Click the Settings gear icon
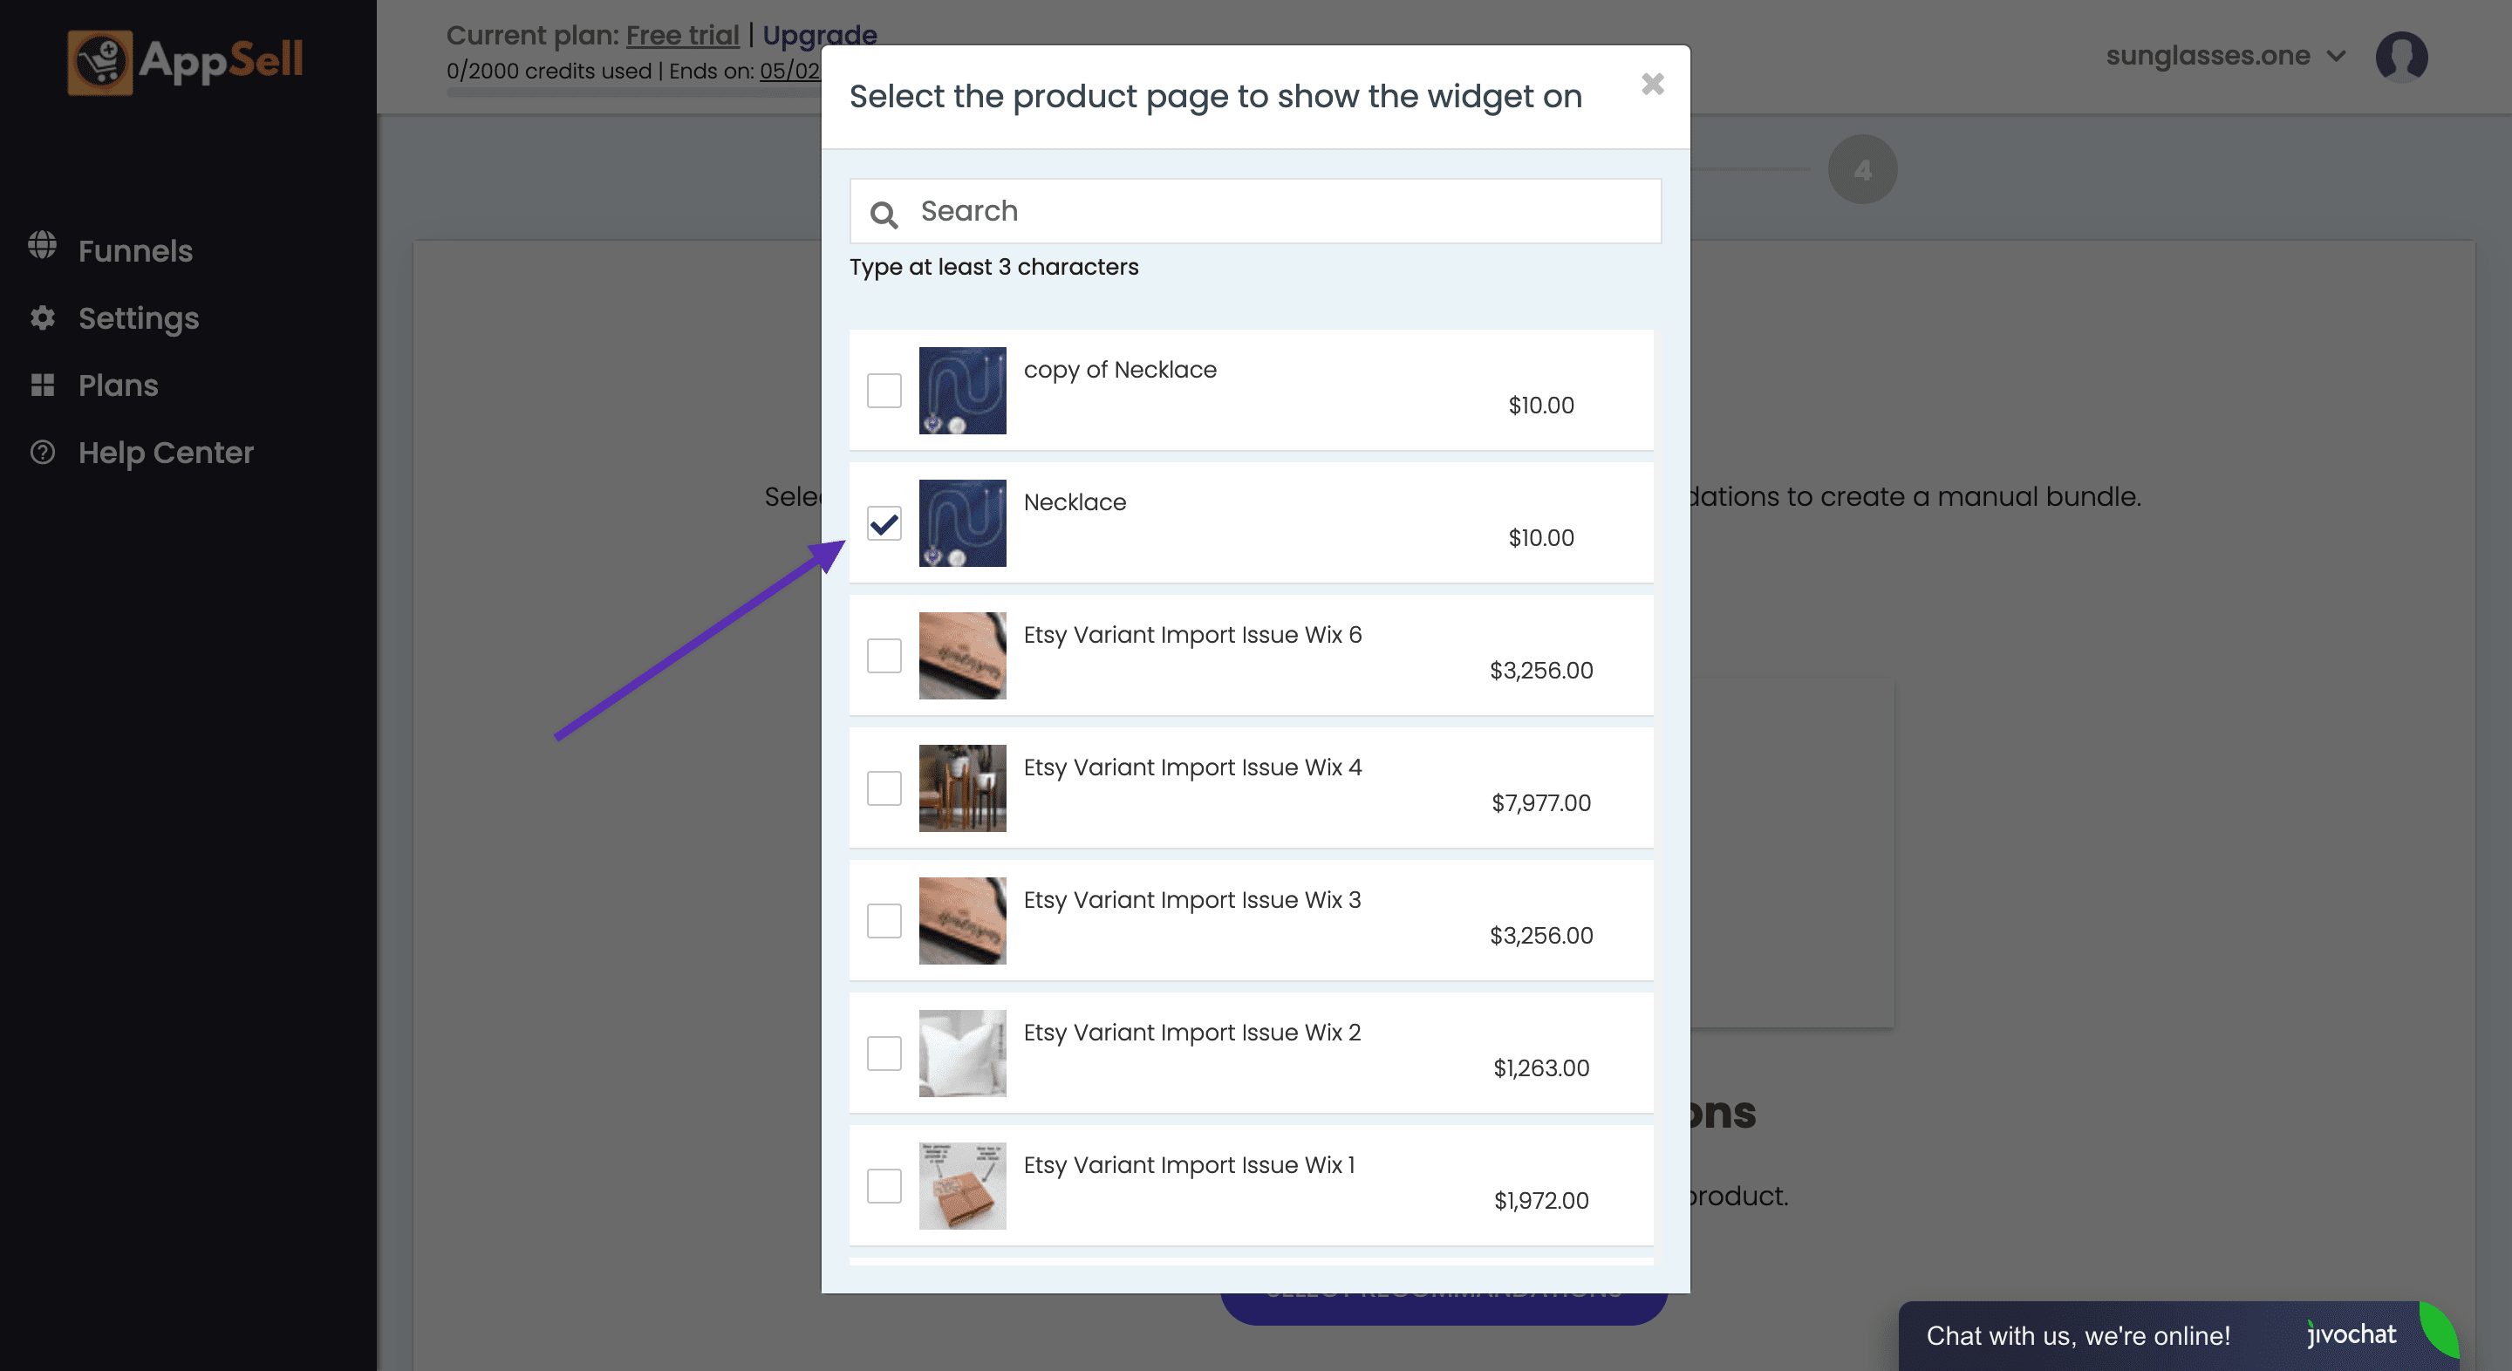Viewport: 2512px width, 1371px height. tap(42, 317)
